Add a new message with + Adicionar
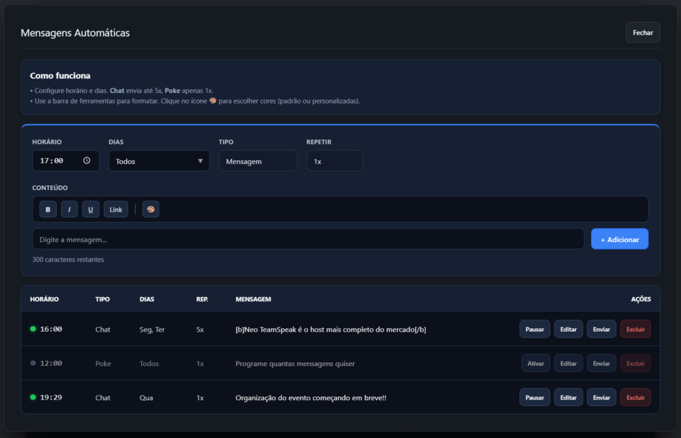This screenshot has width=681, height=438. click(619, 239)
